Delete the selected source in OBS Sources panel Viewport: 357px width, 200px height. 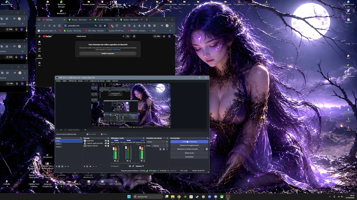click(x=87, y=166)
